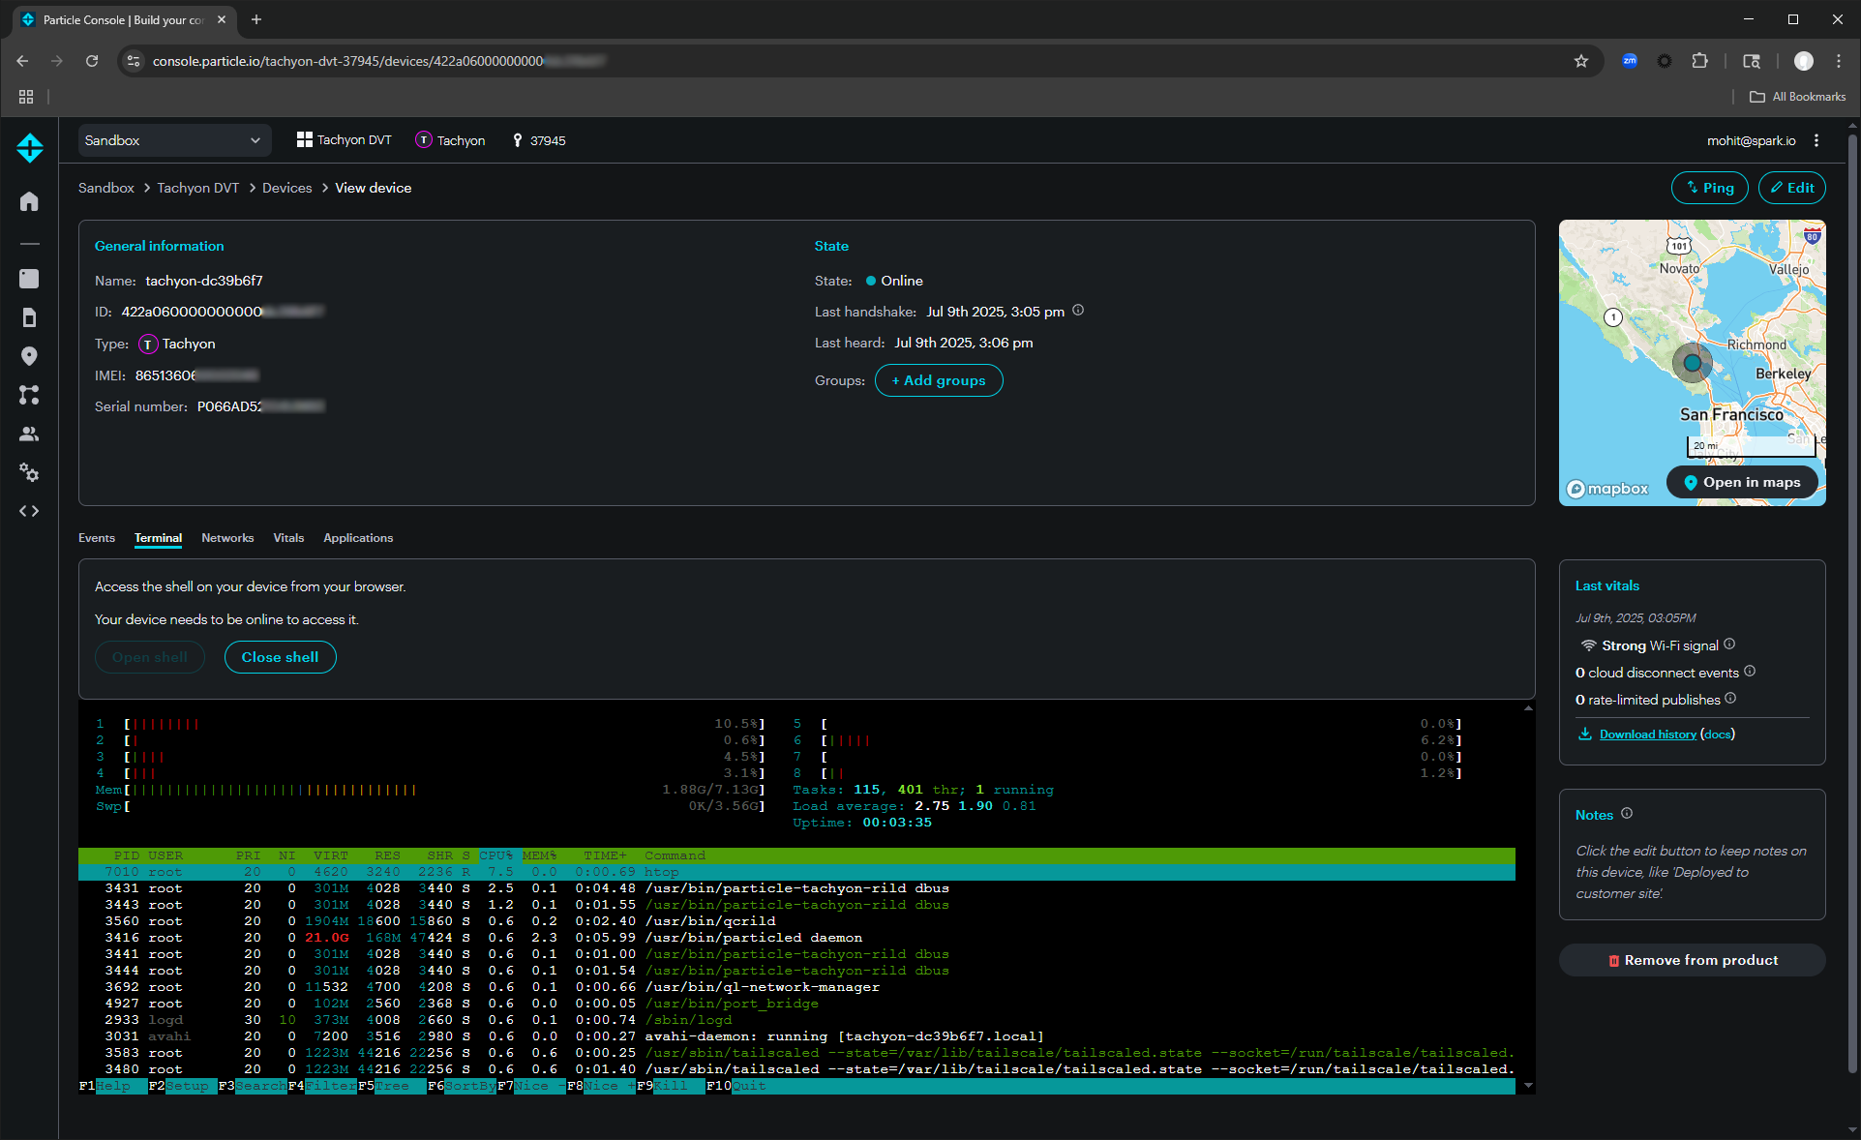
Task: Click the mapbox logo on map
Action: pos(1607,489)
